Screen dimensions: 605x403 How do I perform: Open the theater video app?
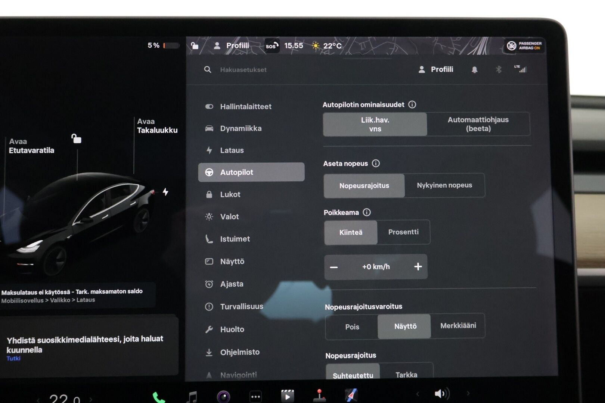point(287,396)
